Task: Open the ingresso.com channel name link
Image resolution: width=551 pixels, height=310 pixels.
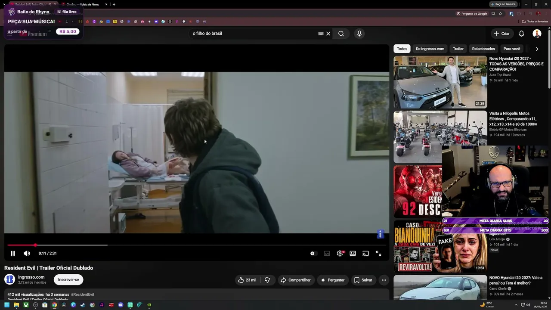Action: click(31, 277)
